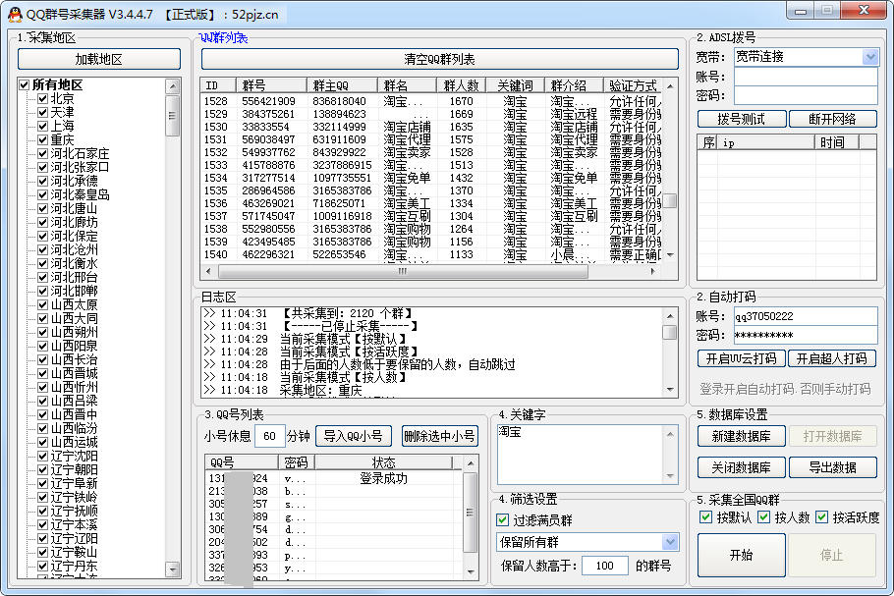Open the 宽带连接 broadband dropdown

(x=869, y=57)
